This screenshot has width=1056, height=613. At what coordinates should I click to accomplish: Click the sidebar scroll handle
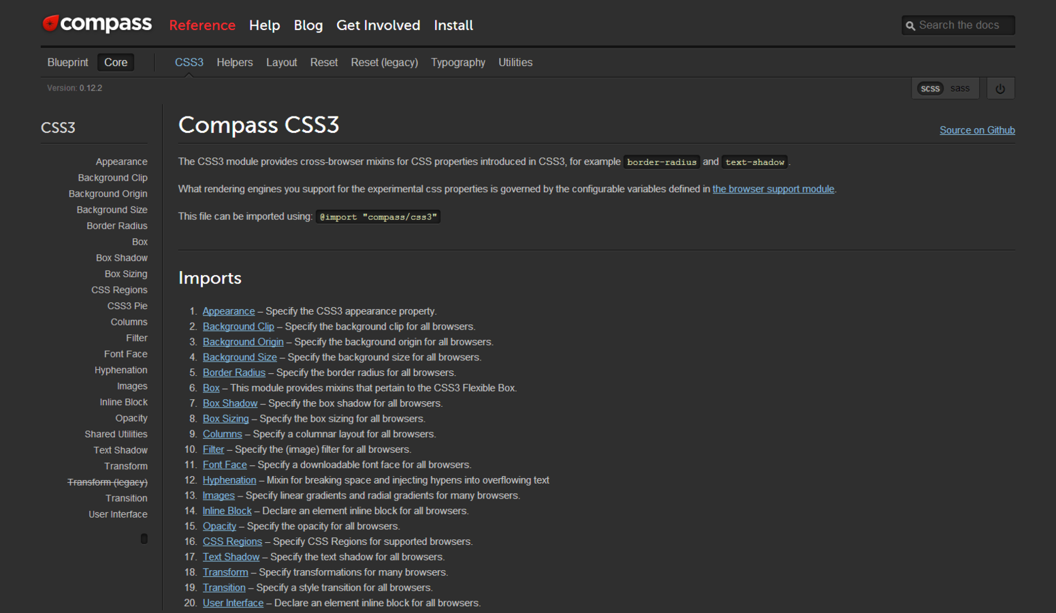(x=144, y=539)
